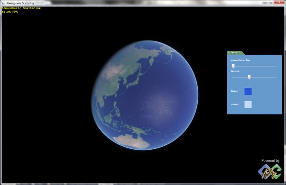Open the Beta color swatch

(x=248, y=91)
